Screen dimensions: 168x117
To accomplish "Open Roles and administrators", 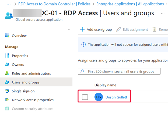I will pyautogui.click(x=31, y=73).
